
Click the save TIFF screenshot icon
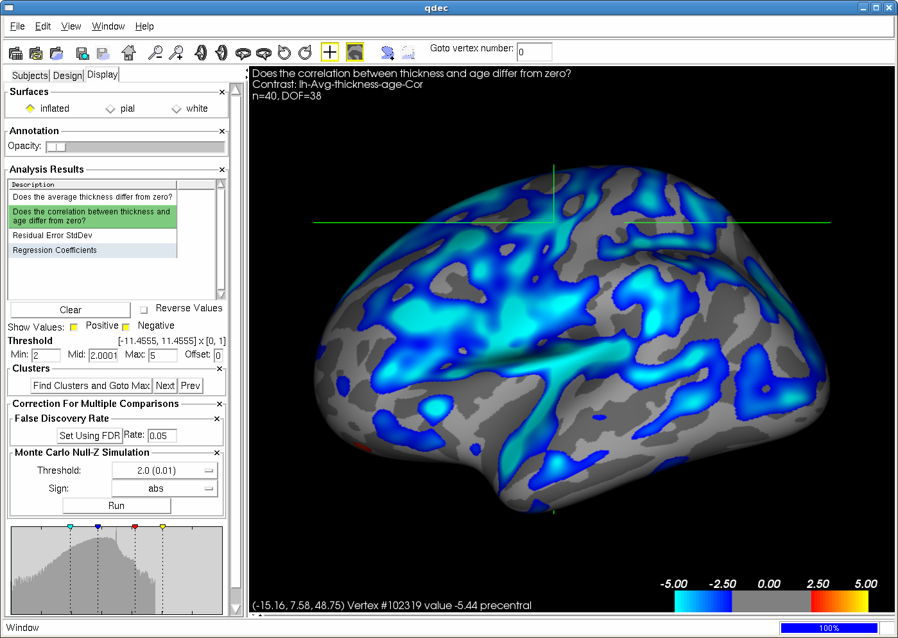click(82, 53)
